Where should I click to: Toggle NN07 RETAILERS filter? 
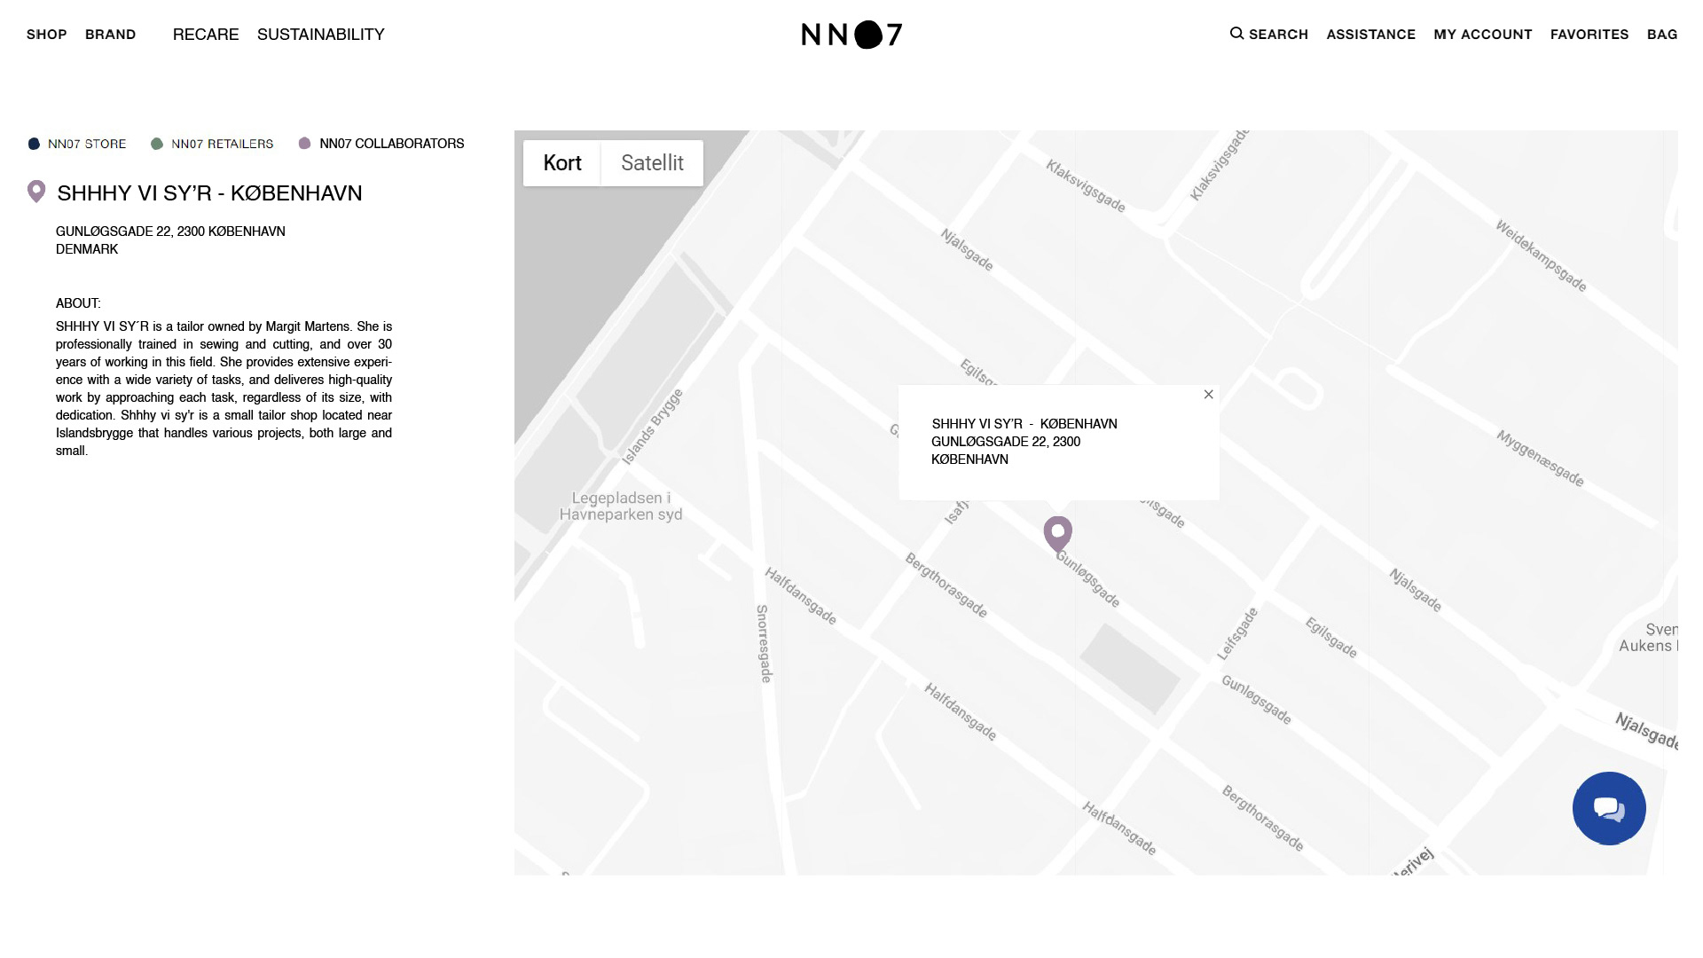pyautogui.click(x=212, y=144)
